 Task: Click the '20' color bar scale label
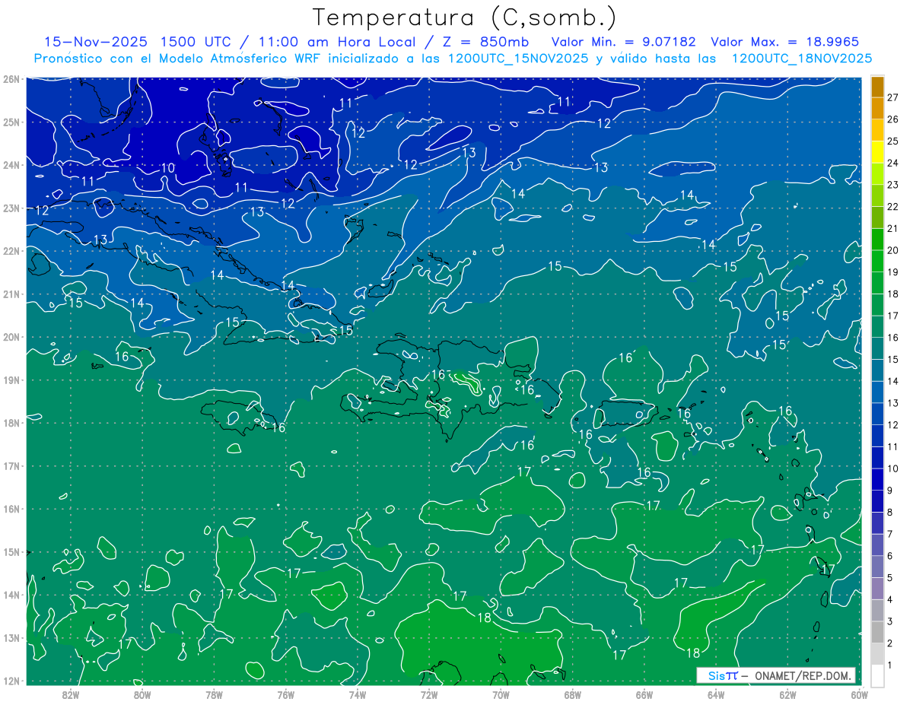click(893, 250)
